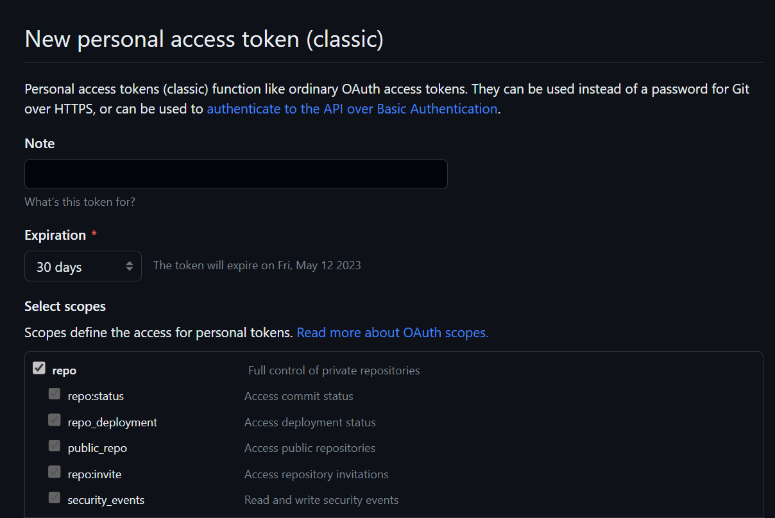775x518 pixels.
Task: Toggle the repo:status checkbox
Action: pyautogui.click(x=55, y=394)
